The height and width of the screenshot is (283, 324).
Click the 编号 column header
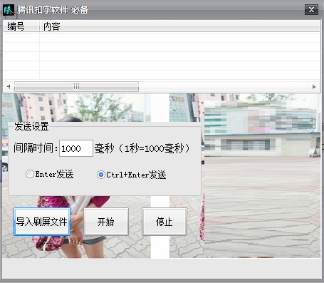21,26
